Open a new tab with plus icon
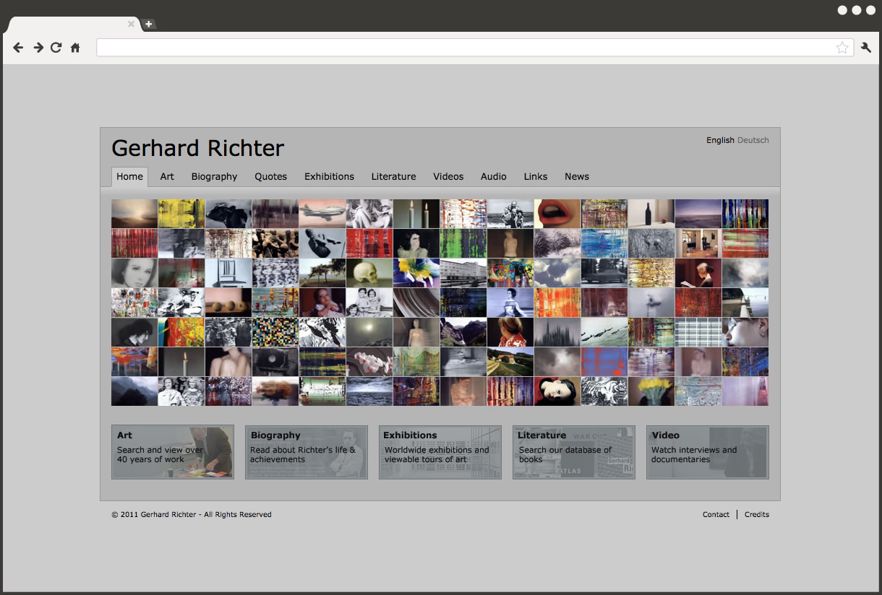The width and height of the screenshot is (882, 595). [x=148, y=24]
